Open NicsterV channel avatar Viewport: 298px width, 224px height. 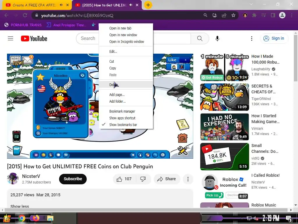coord(13,178)
